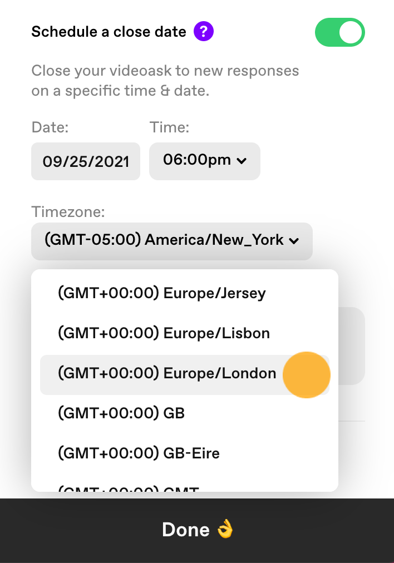Click the orange circle highlight marker
The width and height of the screenshot is (394, 563).
pos(307,375)
